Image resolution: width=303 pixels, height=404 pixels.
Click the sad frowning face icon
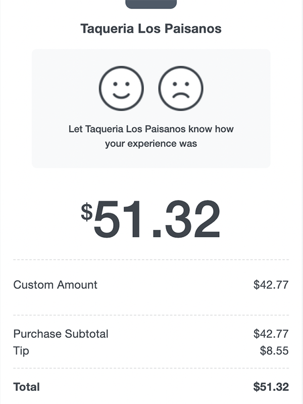click(181, 88)
